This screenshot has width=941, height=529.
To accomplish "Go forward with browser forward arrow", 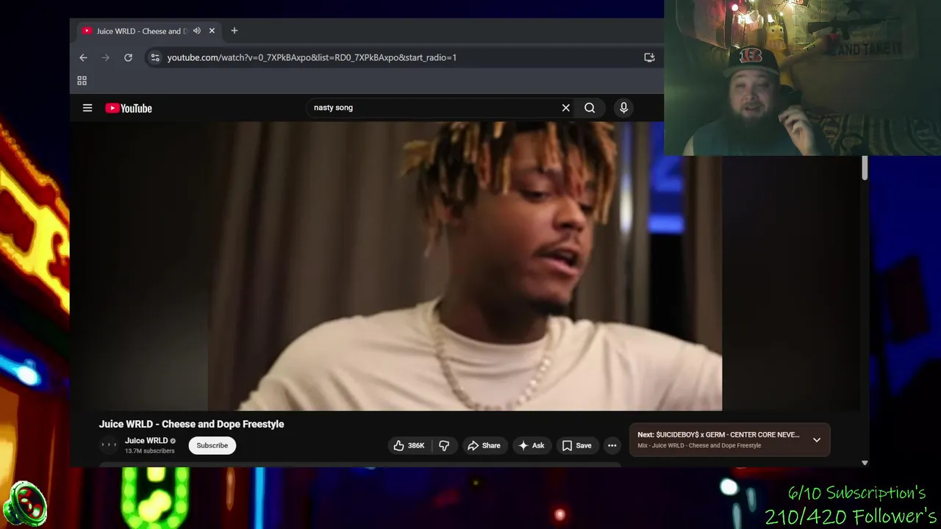I will [105, 57].
